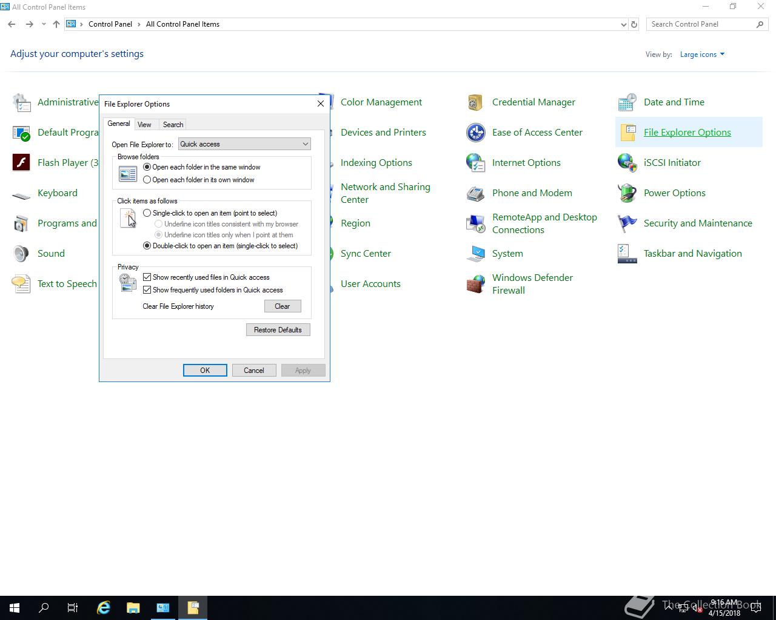Click the taskbar clock showing 4/15/2018

(724, 608)
